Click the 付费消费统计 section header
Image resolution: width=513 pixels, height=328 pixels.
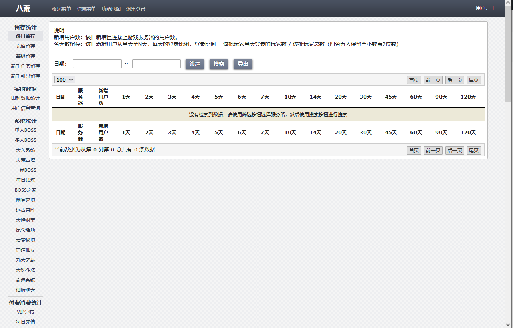26,303
